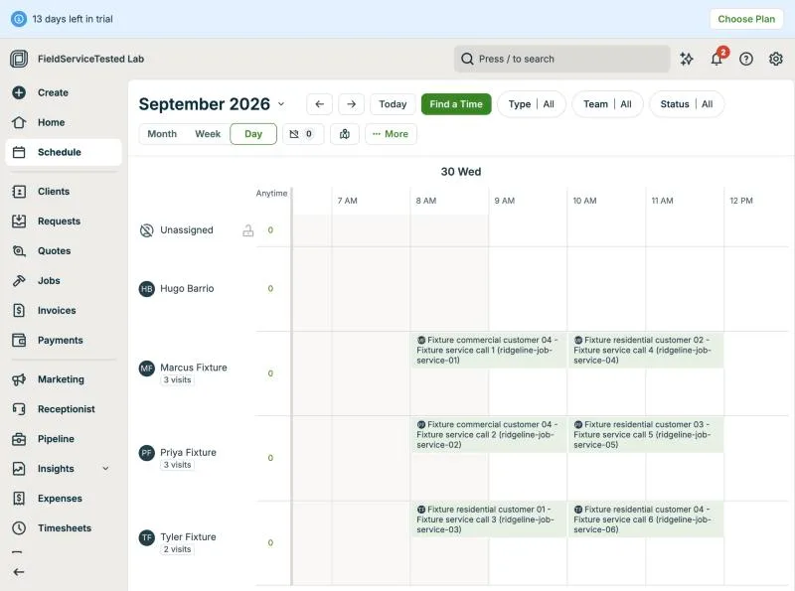
Task: Open notifications bell with 2 alerts
Action: pos(716,59)
